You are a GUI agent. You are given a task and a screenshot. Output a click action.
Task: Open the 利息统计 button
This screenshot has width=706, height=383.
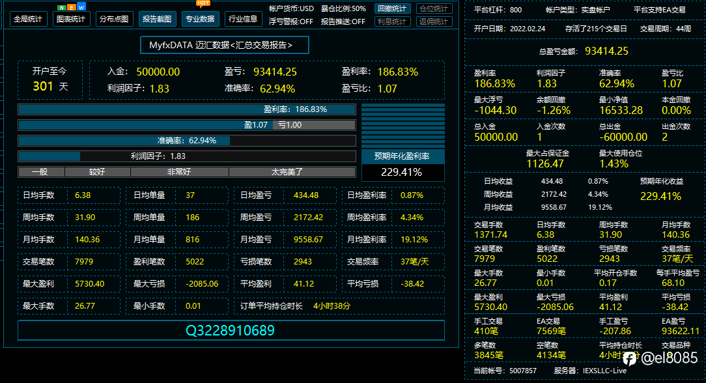[392, 21]
